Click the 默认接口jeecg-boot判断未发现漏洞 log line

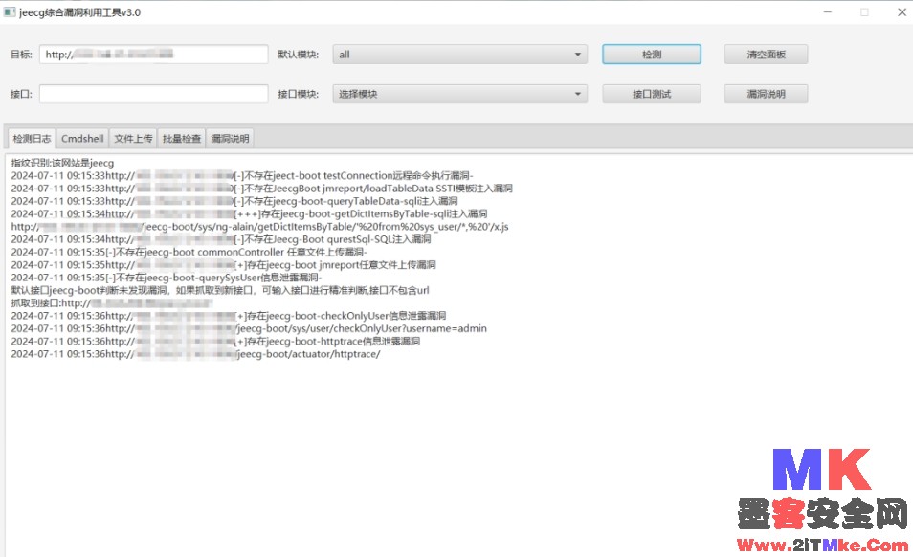[x=220, y=290]
